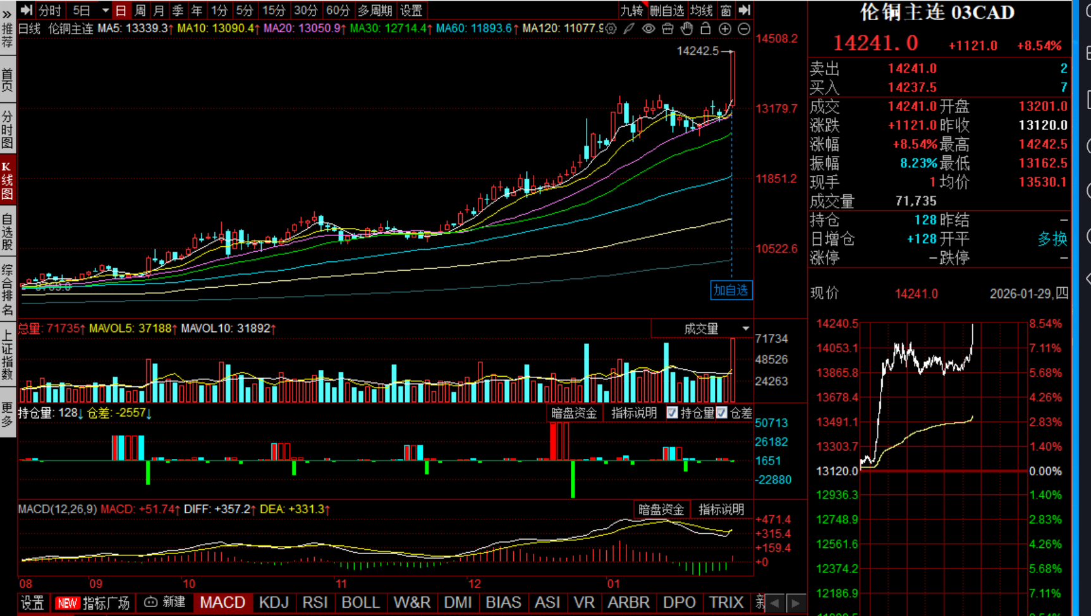
Task: Select the 15分 period
Action: pyautogui.click(x=274, y=11)
